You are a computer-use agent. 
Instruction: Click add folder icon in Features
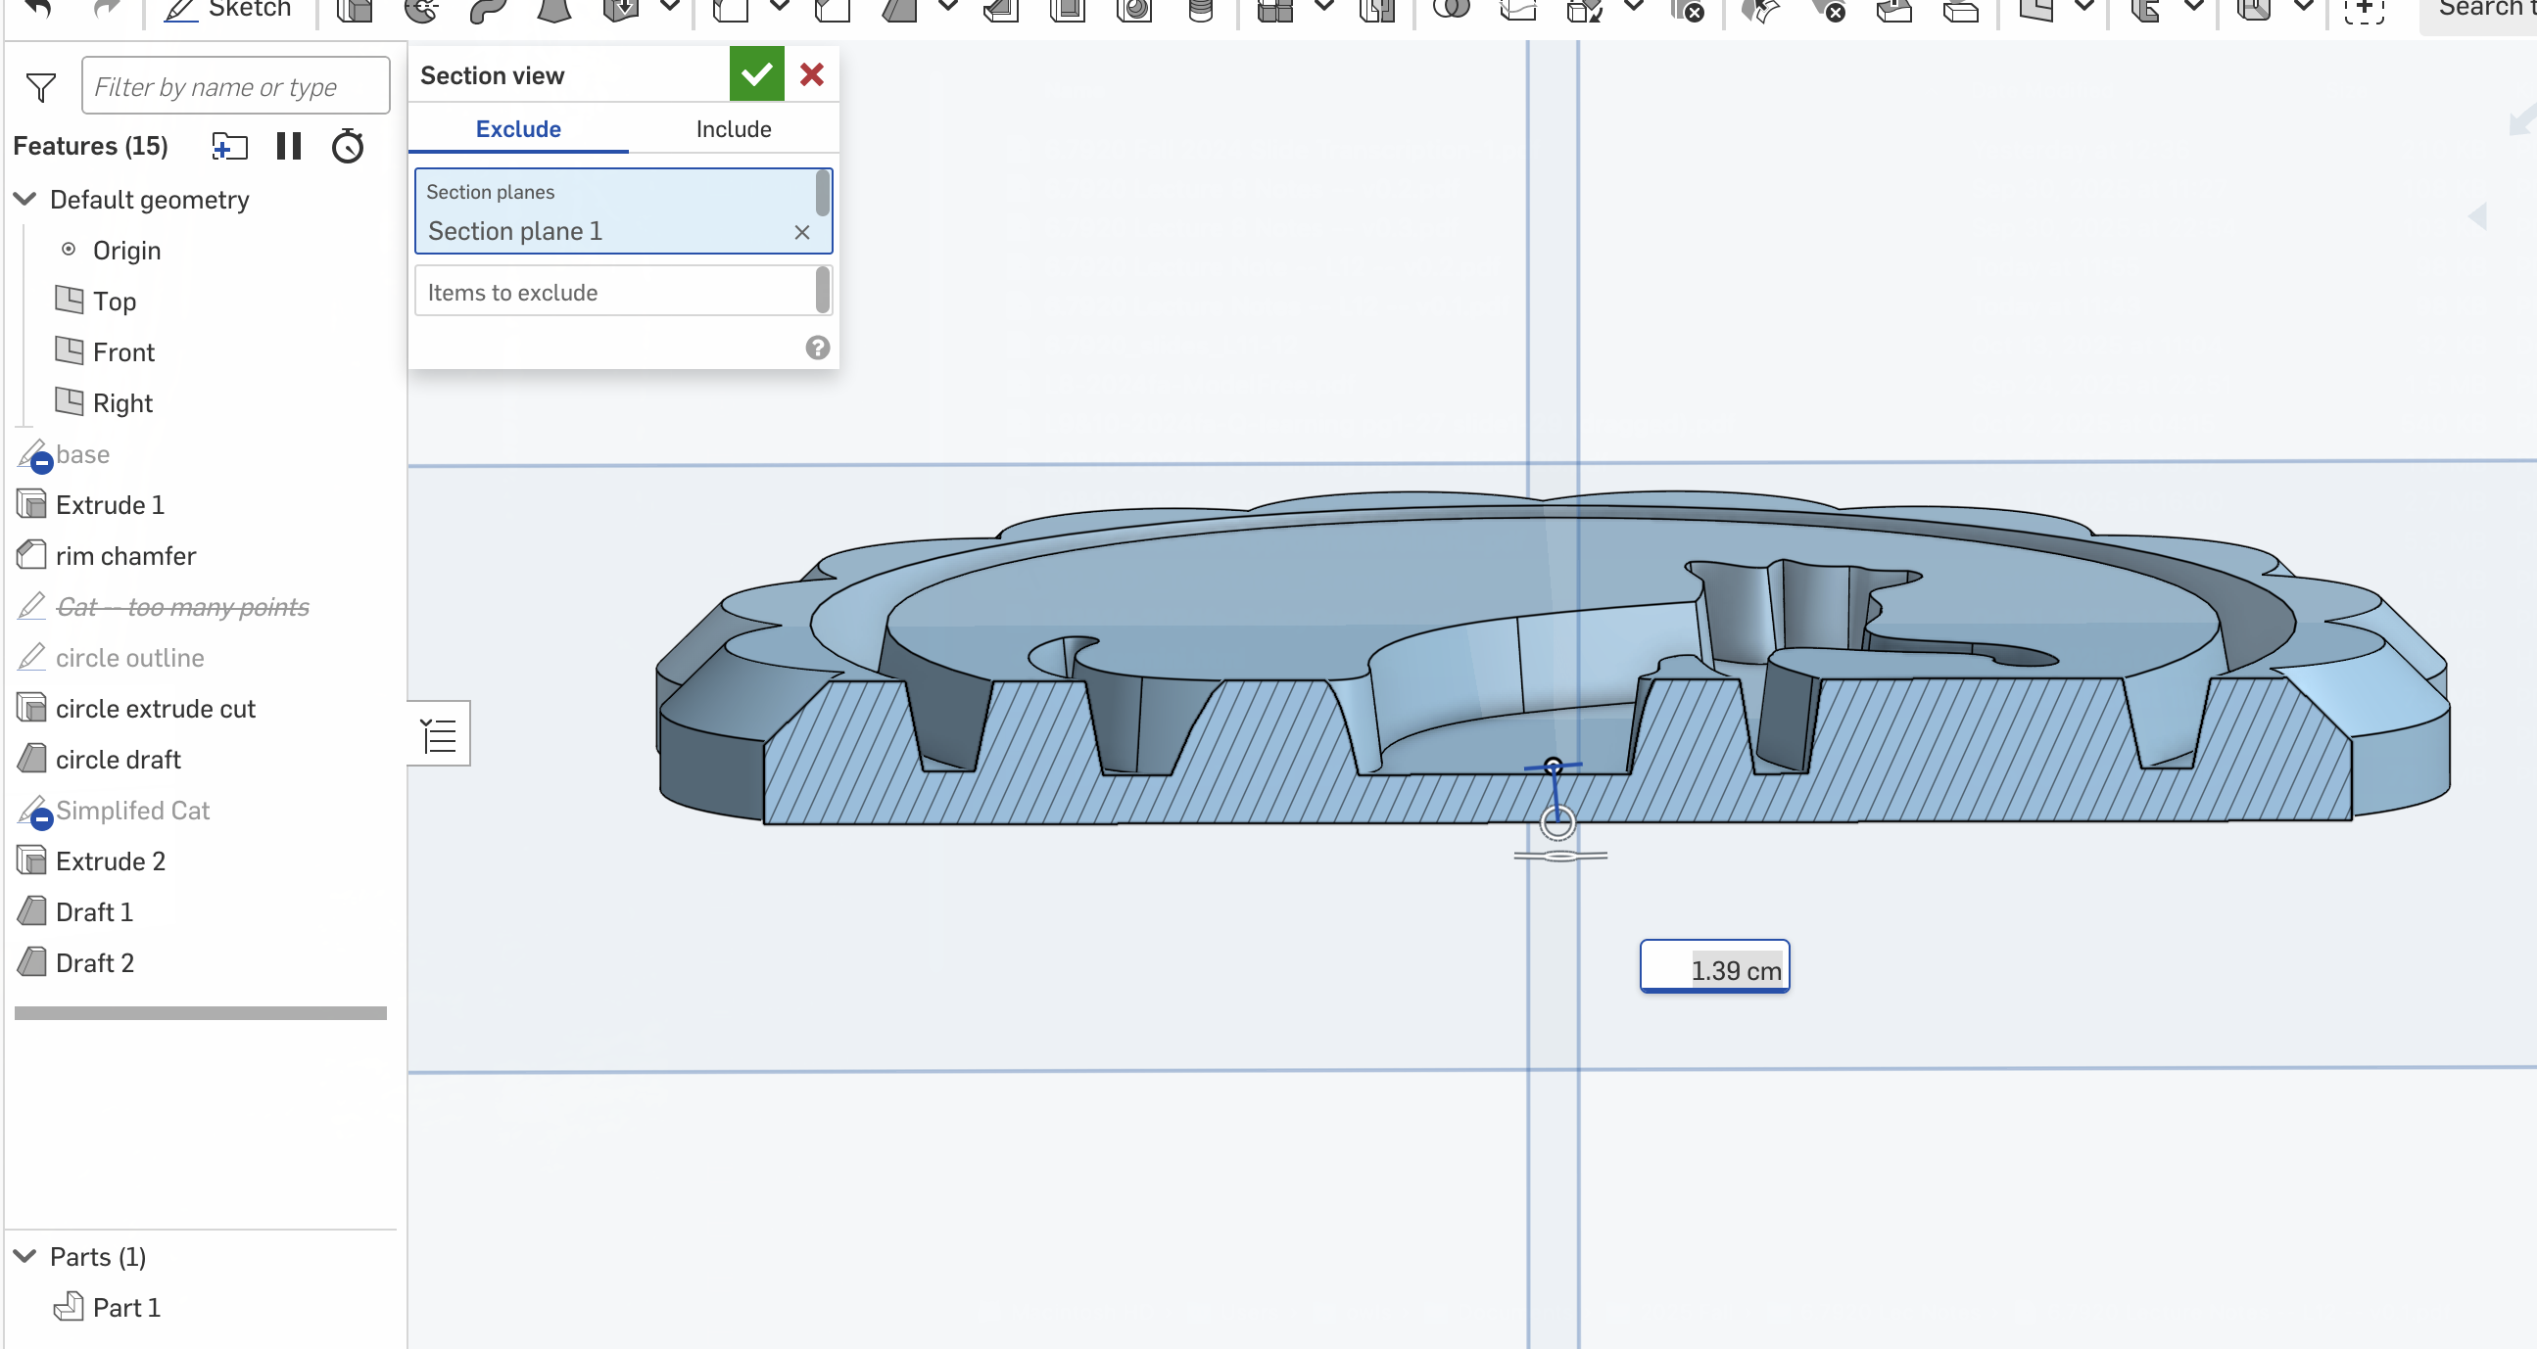pyautogui.click(x=229, y=147)
